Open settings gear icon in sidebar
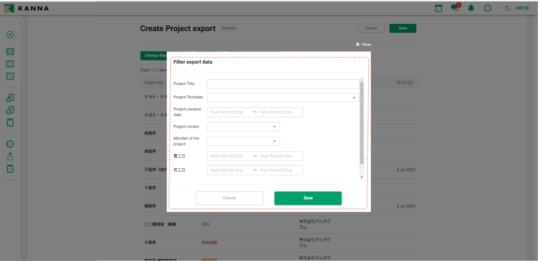 pyautogui.click(x=10, y=144)
